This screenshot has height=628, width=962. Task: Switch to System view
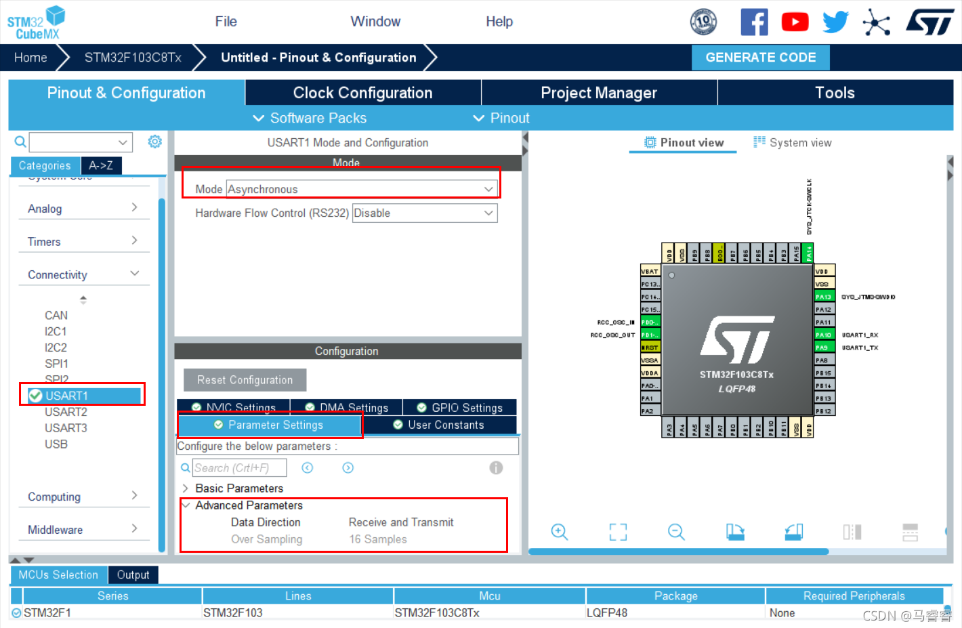(792, 143)
